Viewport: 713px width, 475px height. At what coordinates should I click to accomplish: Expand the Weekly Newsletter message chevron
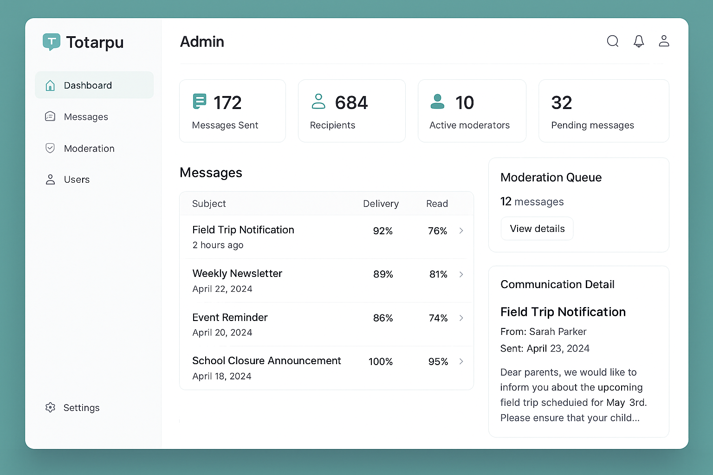tap(461, 274)
